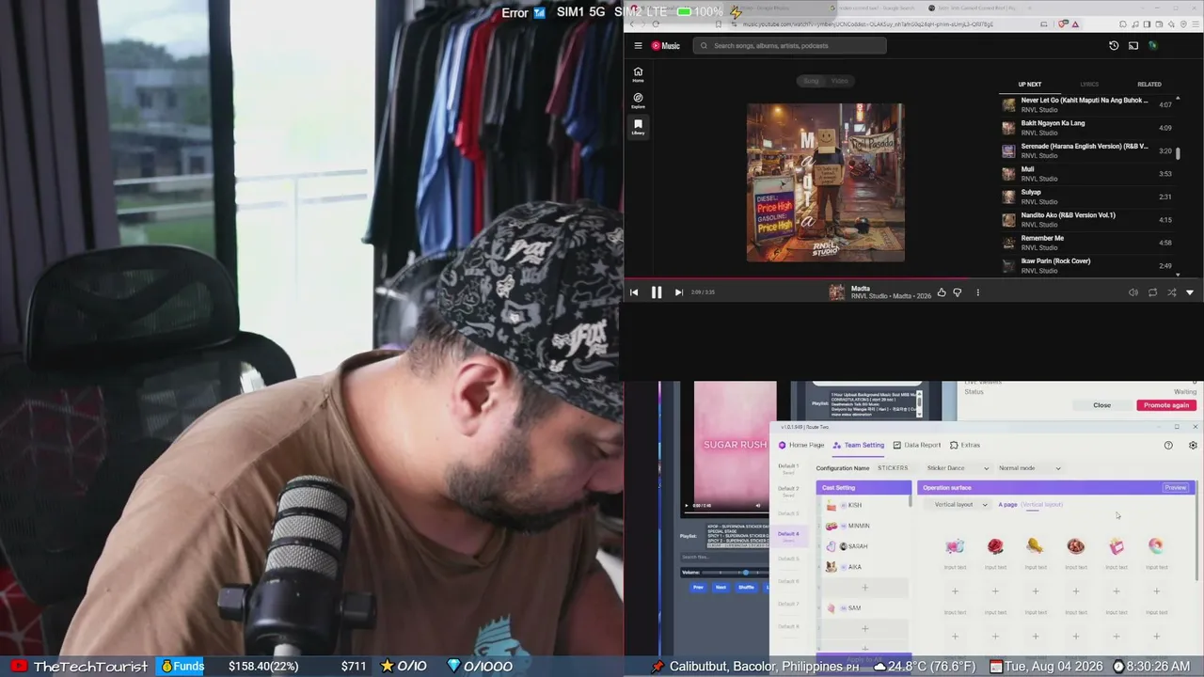Go to Home in YouTube Music sidebar

tap(638, 74)
